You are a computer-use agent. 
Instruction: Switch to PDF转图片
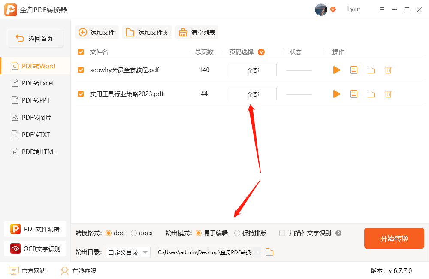click(x=35, y=118)
